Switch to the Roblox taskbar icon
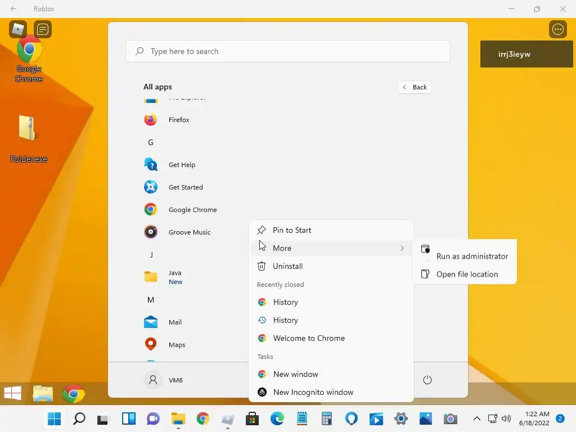This screenshot has width=576, height=432. coord(228,418)
